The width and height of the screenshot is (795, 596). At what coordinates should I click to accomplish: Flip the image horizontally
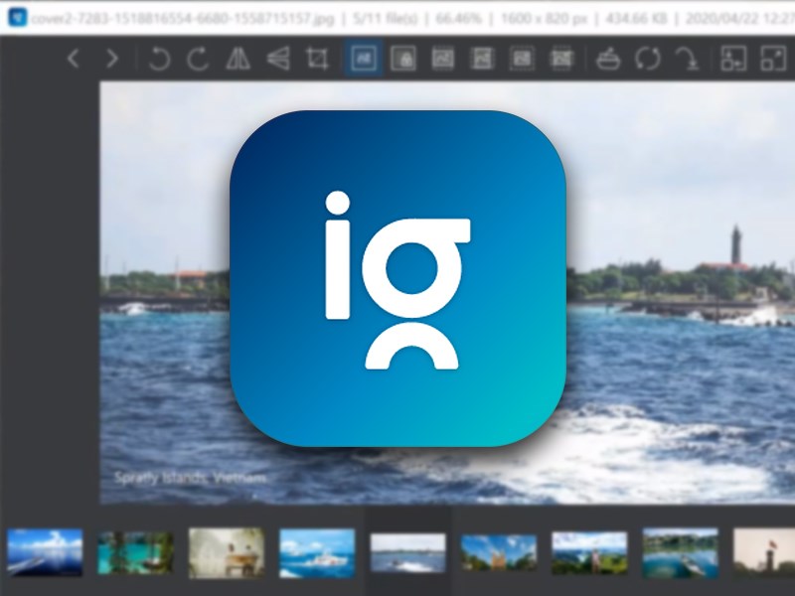point(238,59)
